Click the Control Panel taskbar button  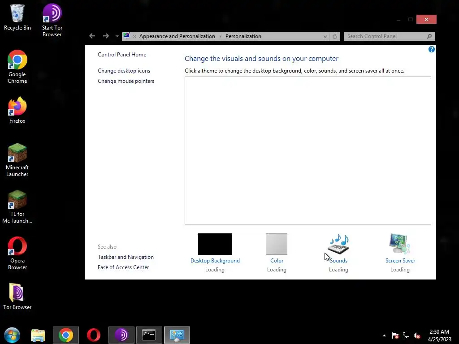coord(177,335)
